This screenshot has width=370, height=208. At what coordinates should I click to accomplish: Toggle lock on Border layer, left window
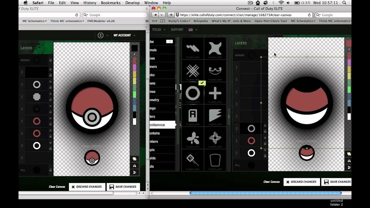pos(50,60)
